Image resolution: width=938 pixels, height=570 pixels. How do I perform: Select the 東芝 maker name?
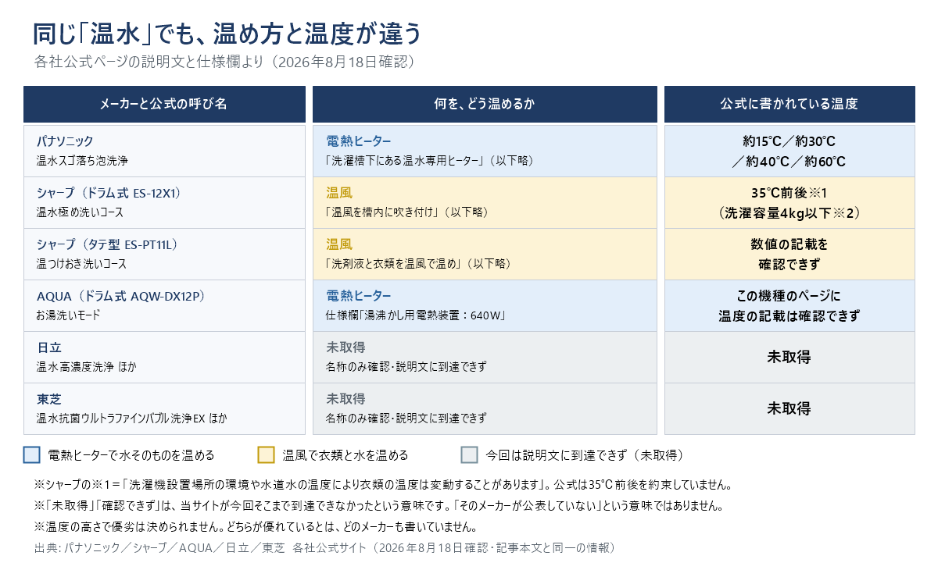[48, 399]
